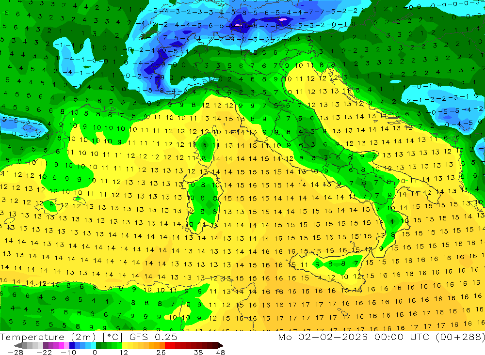Click the '(00+288)' forecast hour label
Image resolution: width=485 pixels, height=355 pixels.
tap(460, 337)
